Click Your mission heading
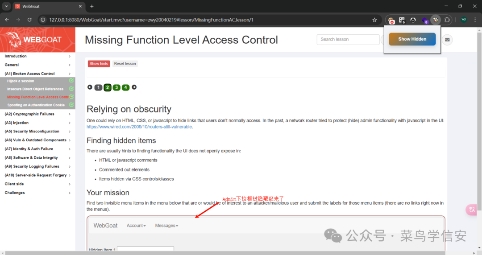This screenshot has height=255, width=482. [x=108, y=193]
